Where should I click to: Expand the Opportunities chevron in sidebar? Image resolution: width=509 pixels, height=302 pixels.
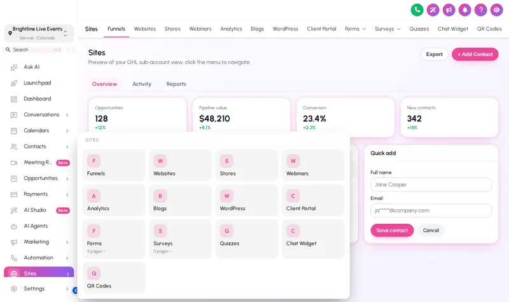(x=67, y=179)
